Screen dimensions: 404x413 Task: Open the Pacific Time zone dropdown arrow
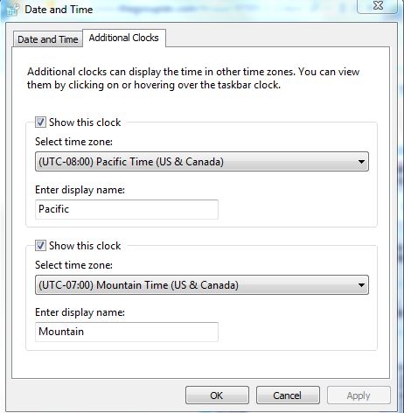point(361,162)
